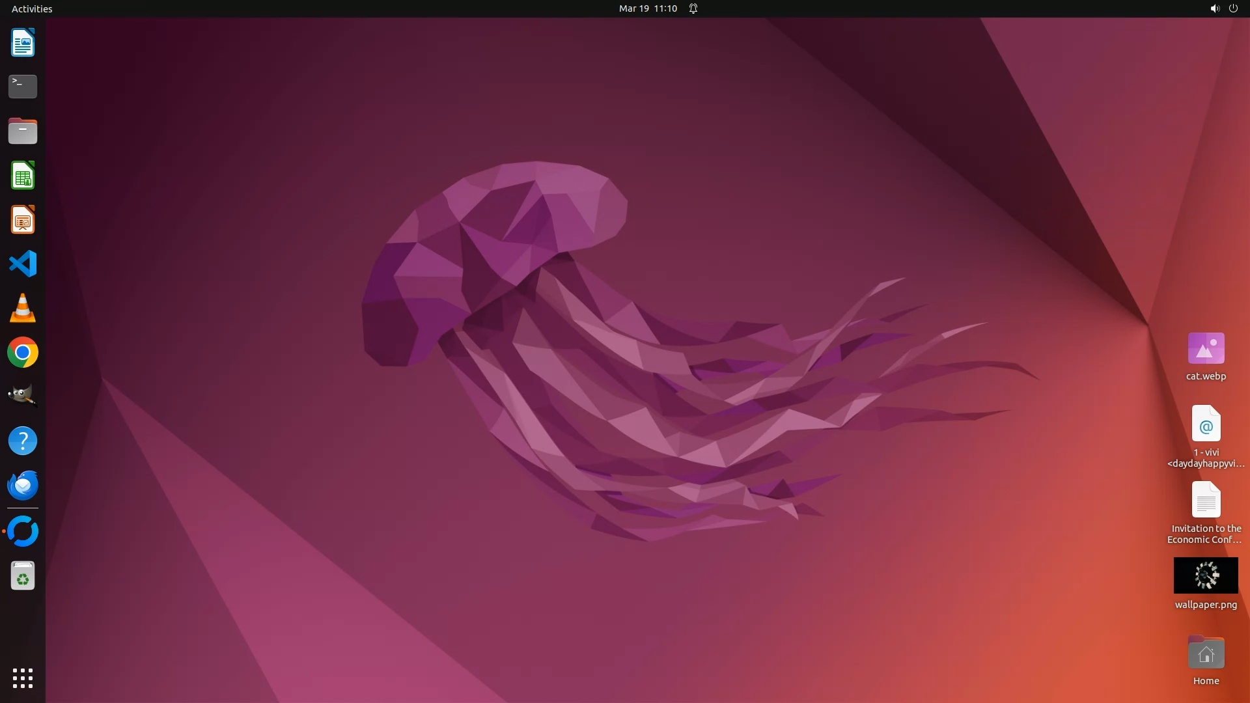
Task: Launch LibreOffice Calc spreadsheet
Action: click(x=23, y=176)
